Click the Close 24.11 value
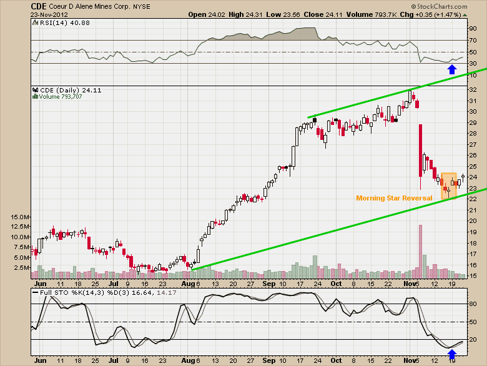The image size is (487, 366). (323, 14)
